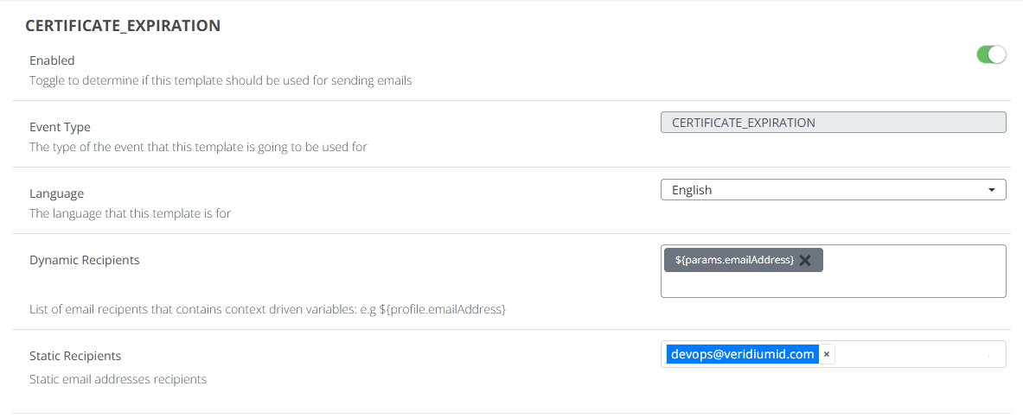Click the Enabled setting label
The height and width of the screenshot is (418, 1023).
pos(52,60)
